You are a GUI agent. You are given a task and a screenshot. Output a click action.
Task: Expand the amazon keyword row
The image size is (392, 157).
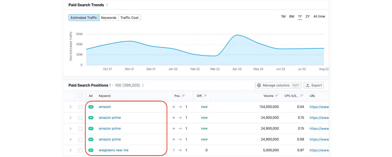pyautogui.click(x=70, y=107)
